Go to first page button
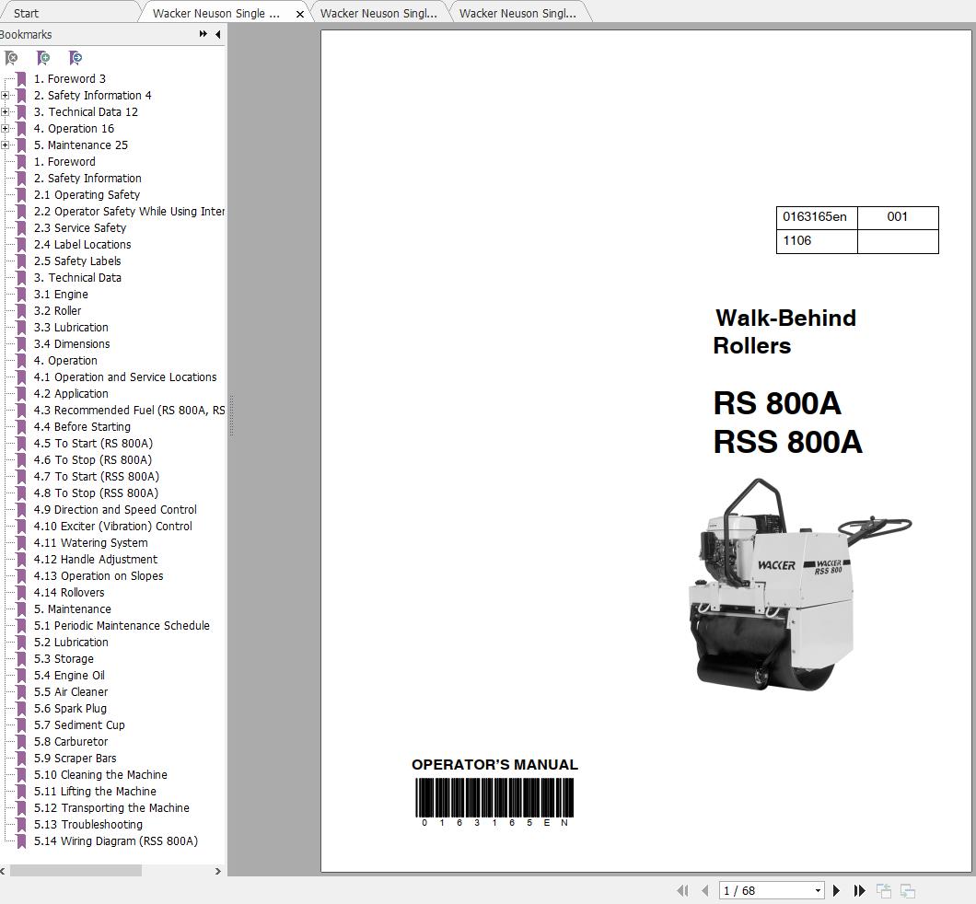This screenshot has height=904, width=976. pos(682,890)
